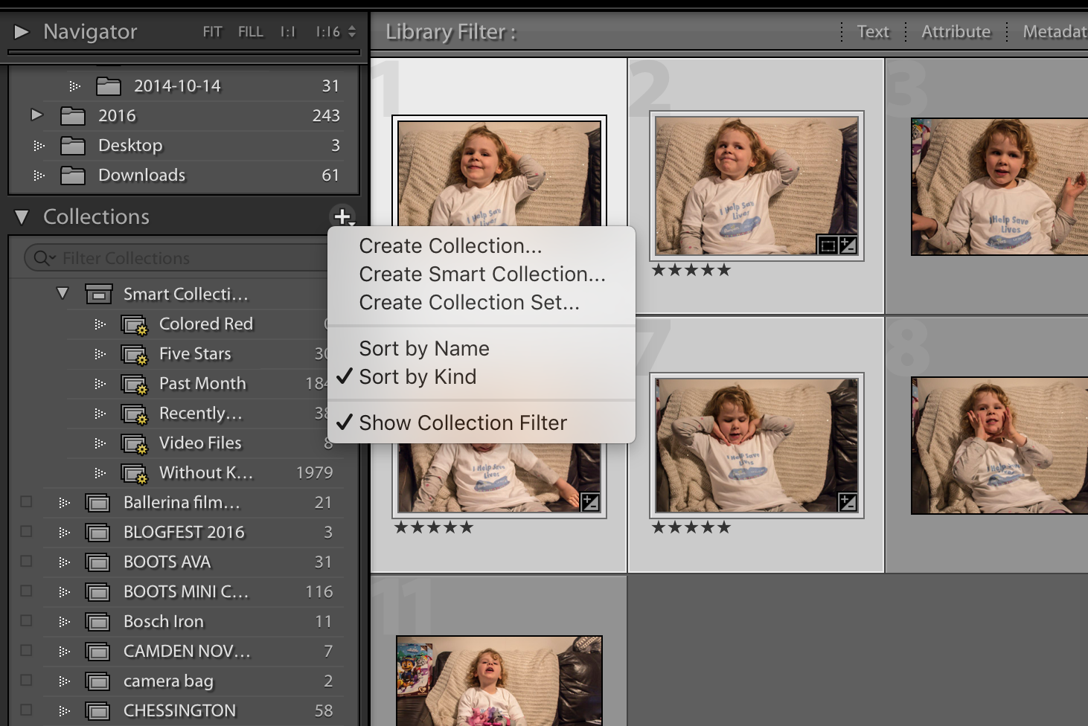Tick the checkbox beside CHESSINGTON
The image size is (1088, 726).
pyautogui.click(x=26, y=710)
